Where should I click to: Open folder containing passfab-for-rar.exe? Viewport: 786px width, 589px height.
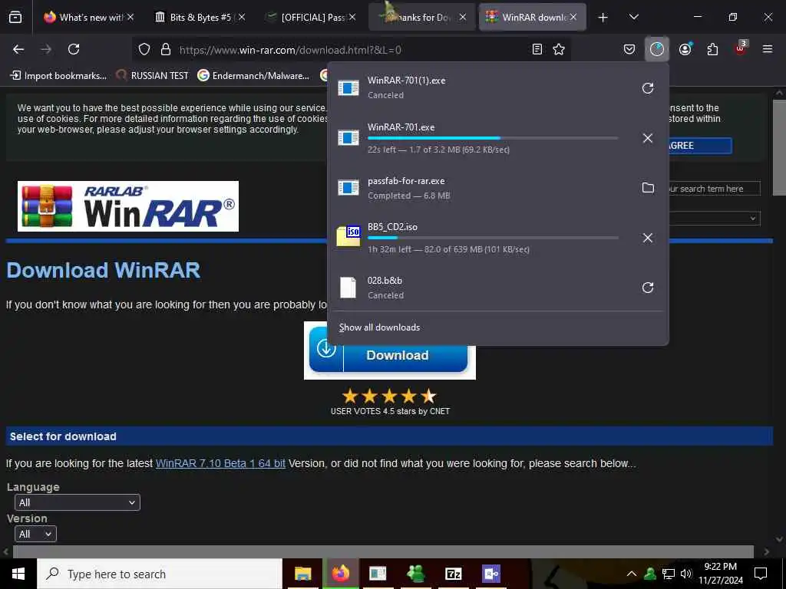point(648,188)
